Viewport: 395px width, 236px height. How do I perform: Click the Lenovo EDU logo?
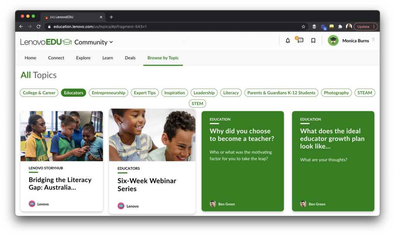tap(46, 42)
